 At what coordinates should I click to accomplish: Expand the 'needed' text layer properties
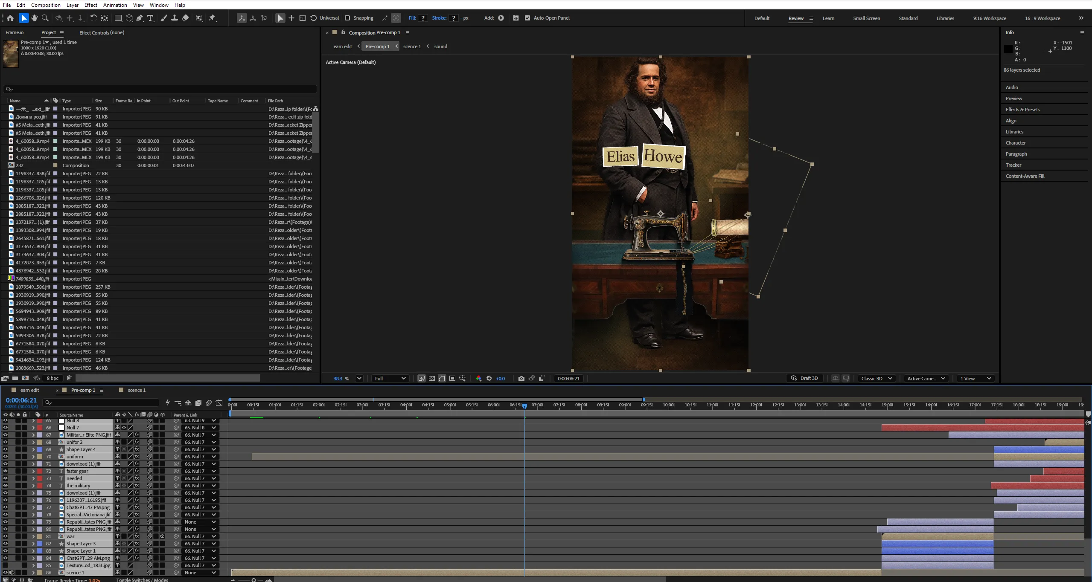tap(33, 478)
